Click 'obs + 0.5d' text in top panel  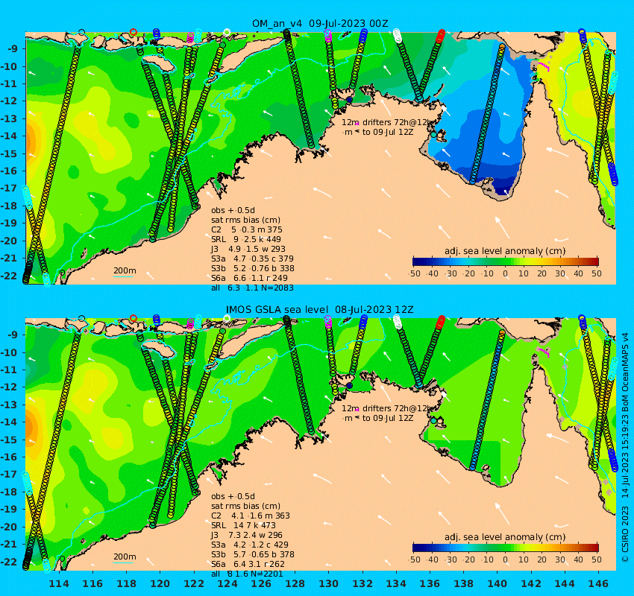pos(233,210)
